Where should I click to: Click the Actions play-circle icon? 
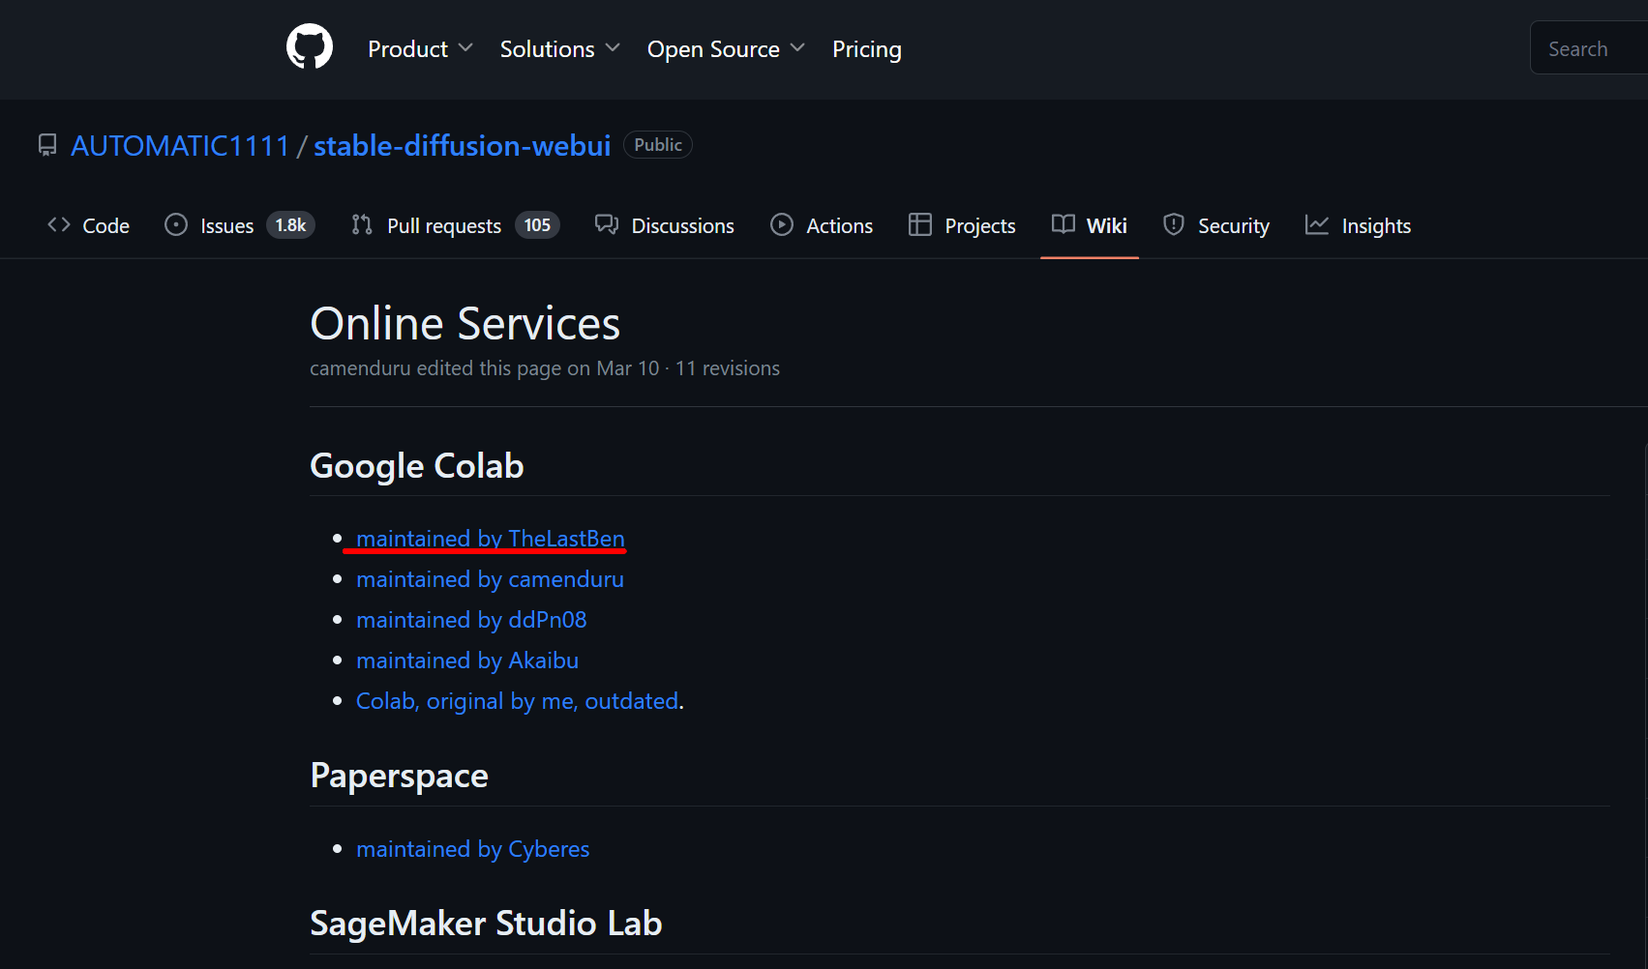point(782,225)
